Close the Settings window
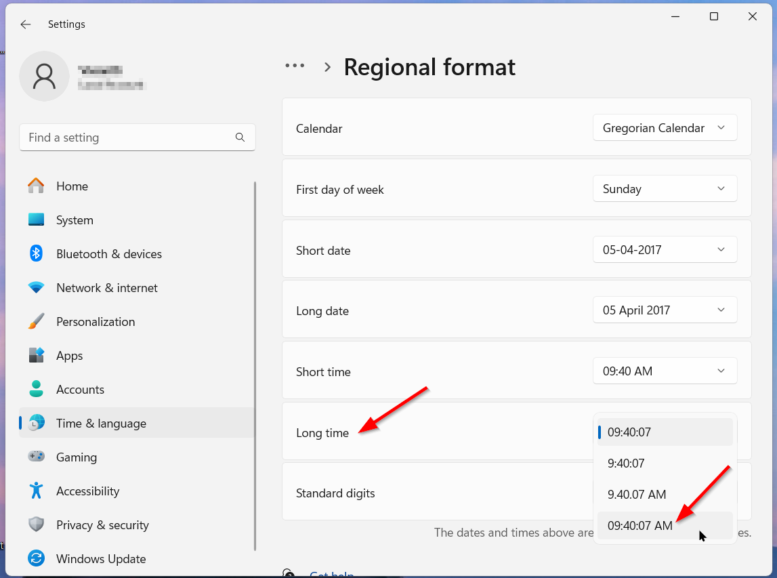777x578 pixels. pyautogui.click(x=752, y=16)
